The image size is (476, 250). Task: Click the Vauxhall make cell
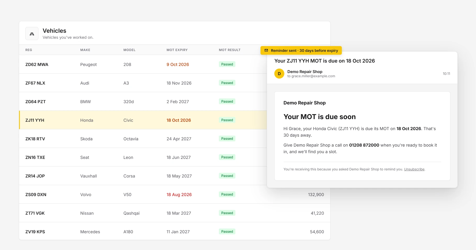(x=89, y=176)
